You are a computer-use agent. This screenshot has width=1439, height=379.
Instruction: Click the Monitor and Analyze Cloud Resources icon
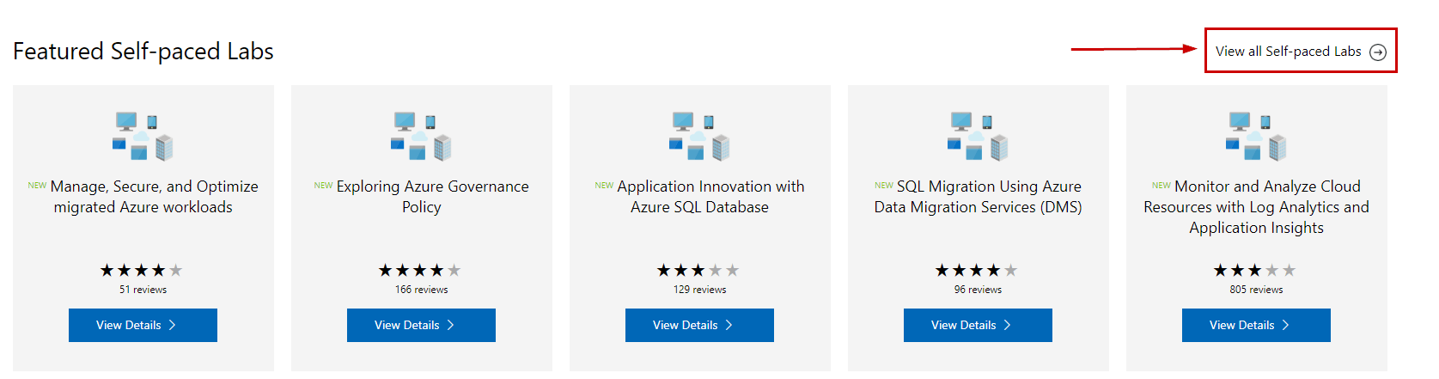coord(1256,136)
